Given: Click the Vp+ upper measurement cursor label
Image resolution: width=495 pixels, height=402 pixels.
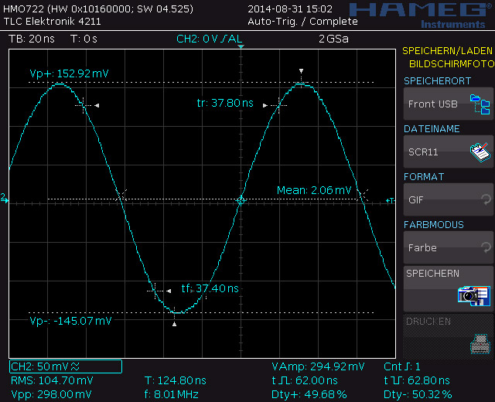Looking at the screenshot, I should pos(69,73).
